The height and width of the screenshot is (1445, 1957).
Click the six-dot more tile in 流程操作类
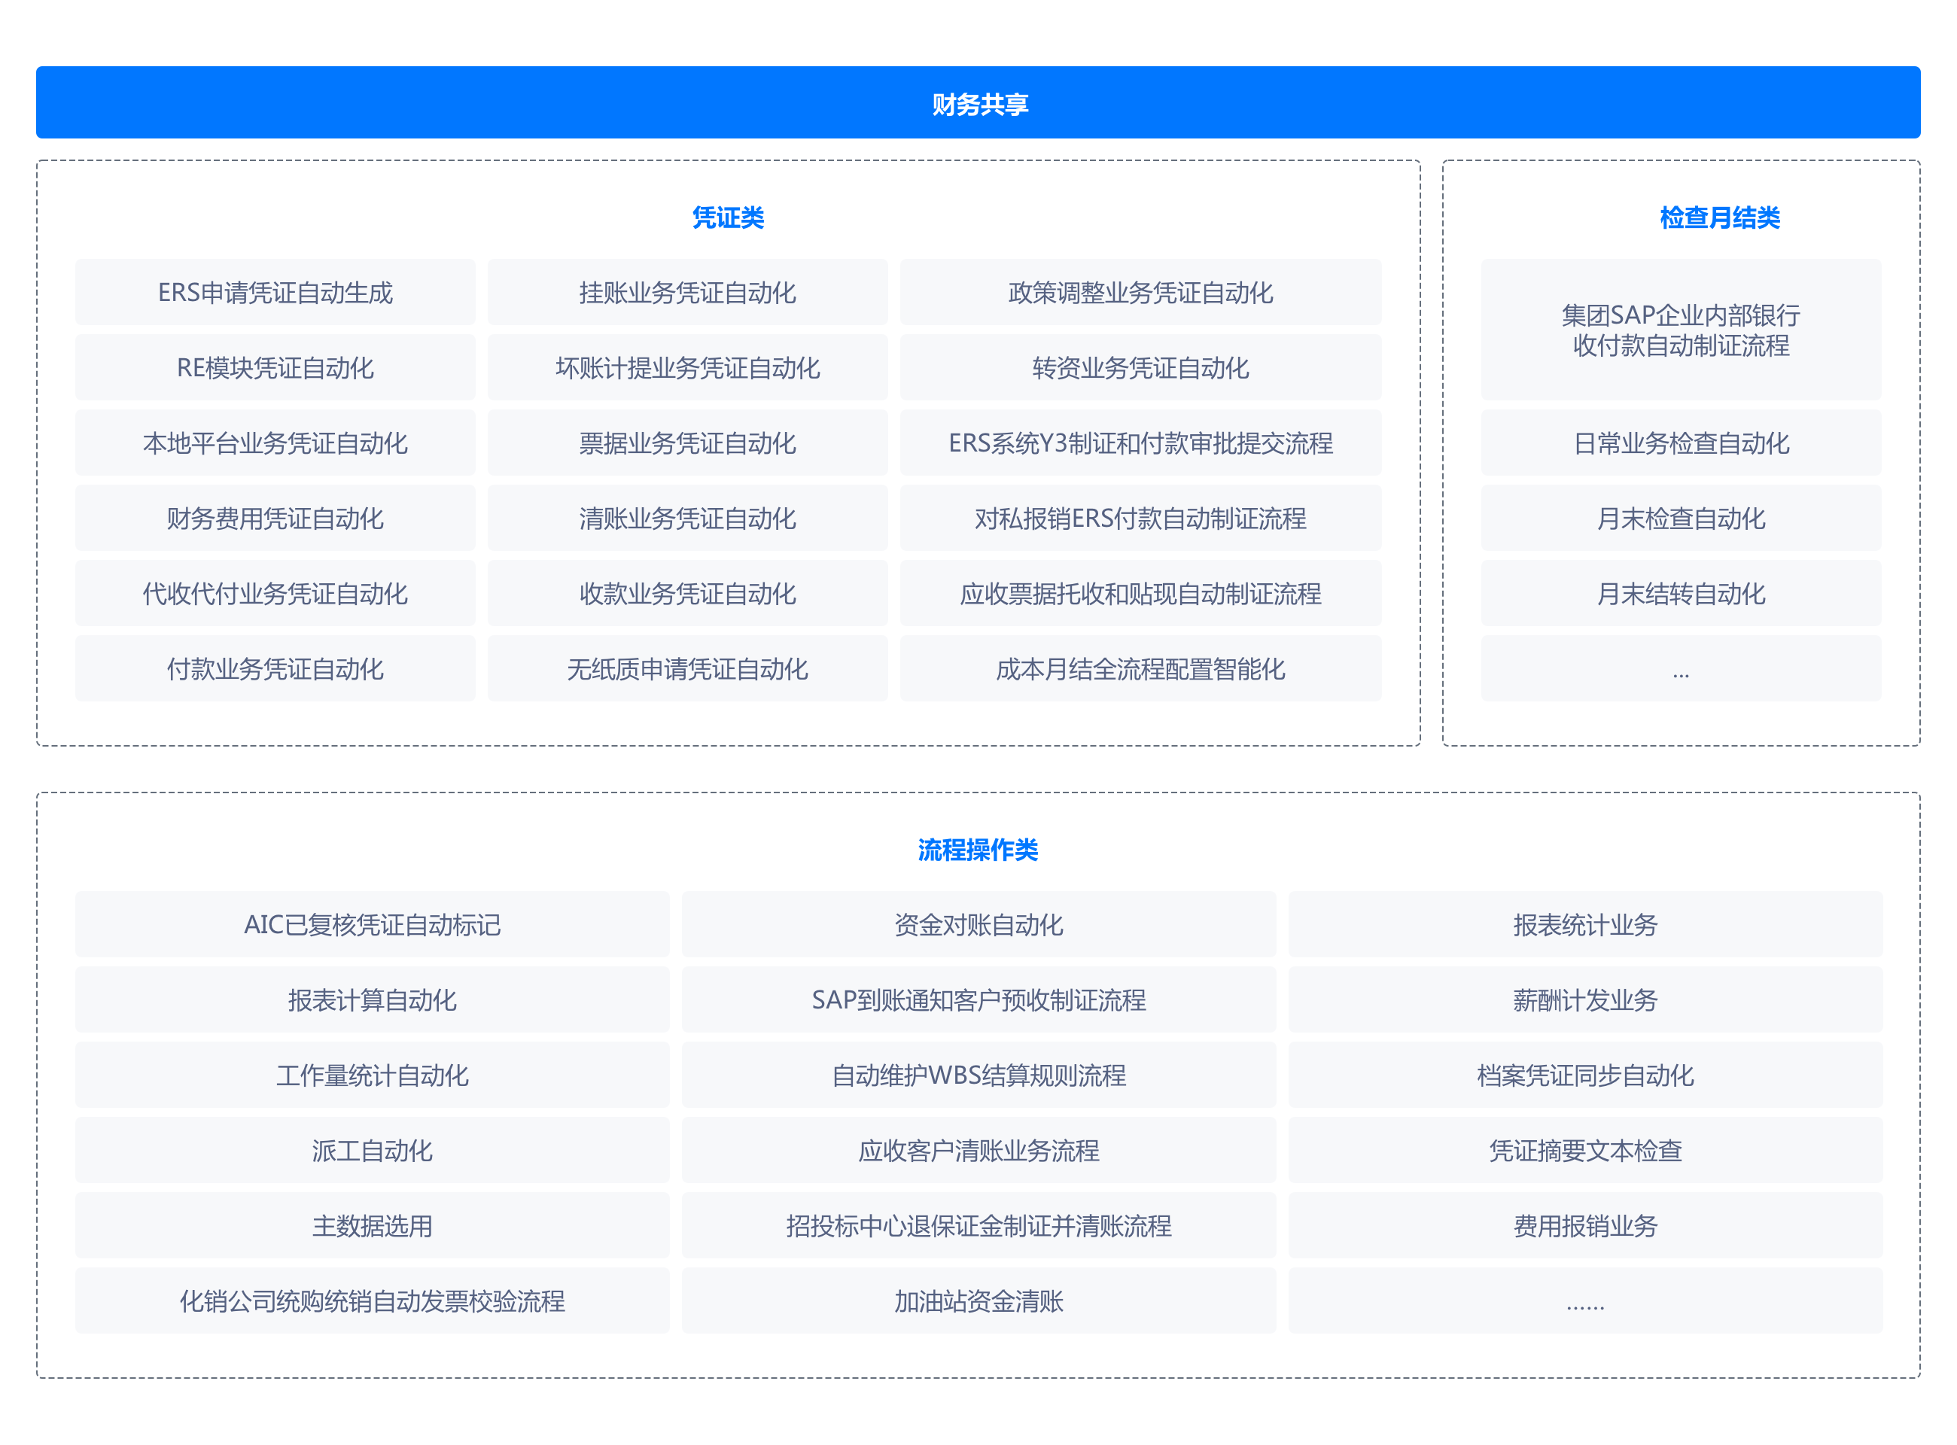coord(1585,1300)
